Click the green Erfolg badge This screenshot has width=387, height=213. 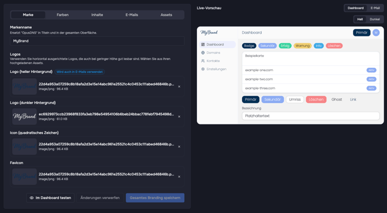pyautogui.click(x=285, y=46)
